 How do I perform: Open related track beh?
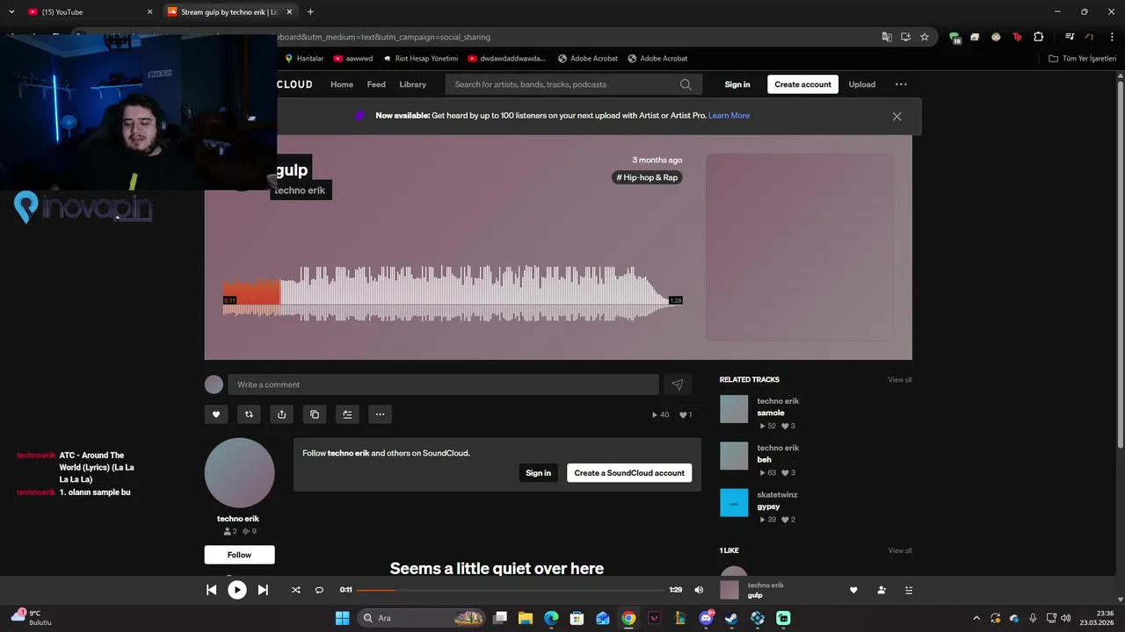click(764, 460)
